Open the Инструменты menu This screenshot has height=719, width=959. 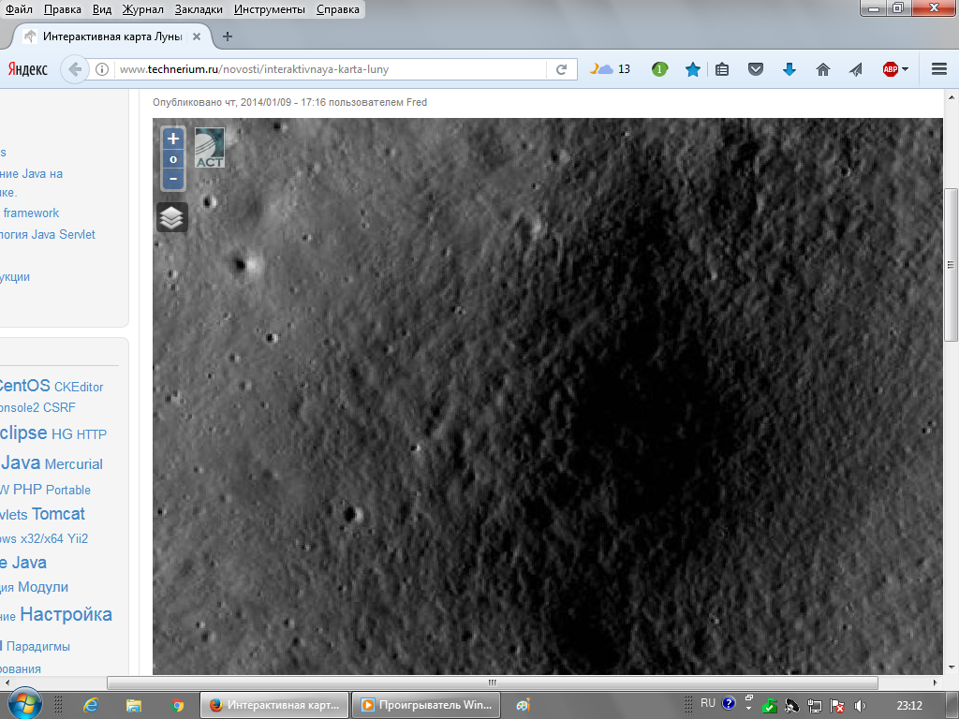tap(269, 9)
